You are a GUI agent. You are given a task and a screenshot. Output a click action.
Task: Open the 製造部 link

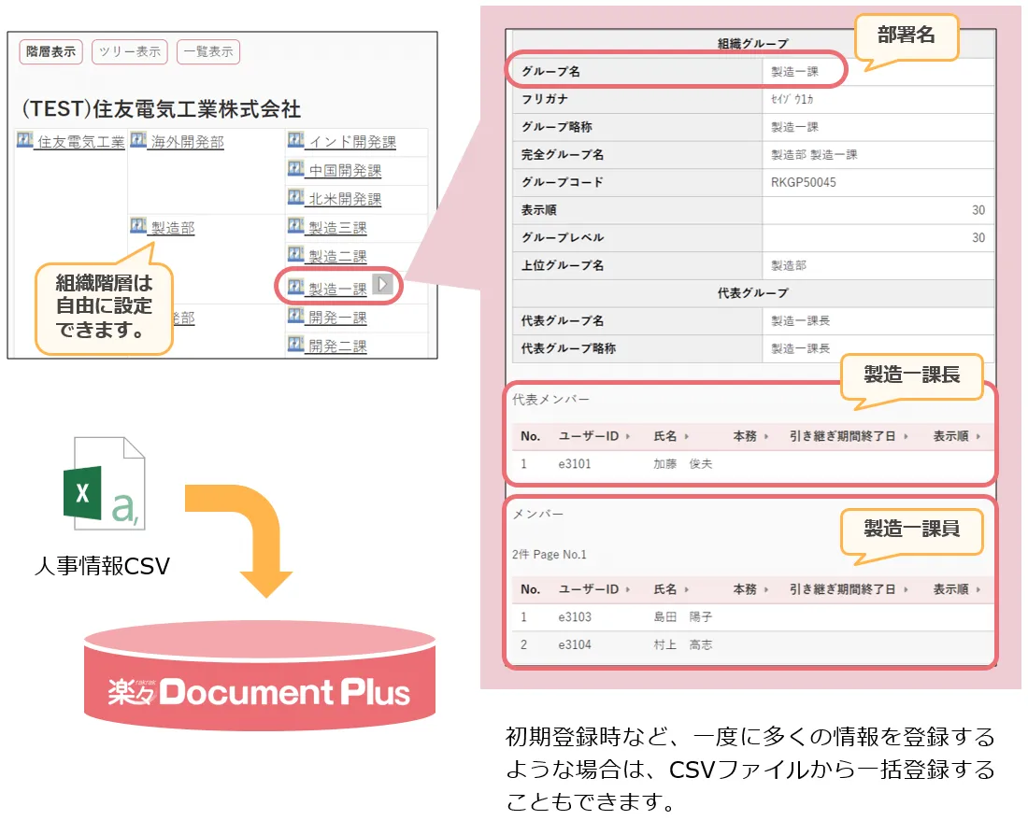[173, 227]
